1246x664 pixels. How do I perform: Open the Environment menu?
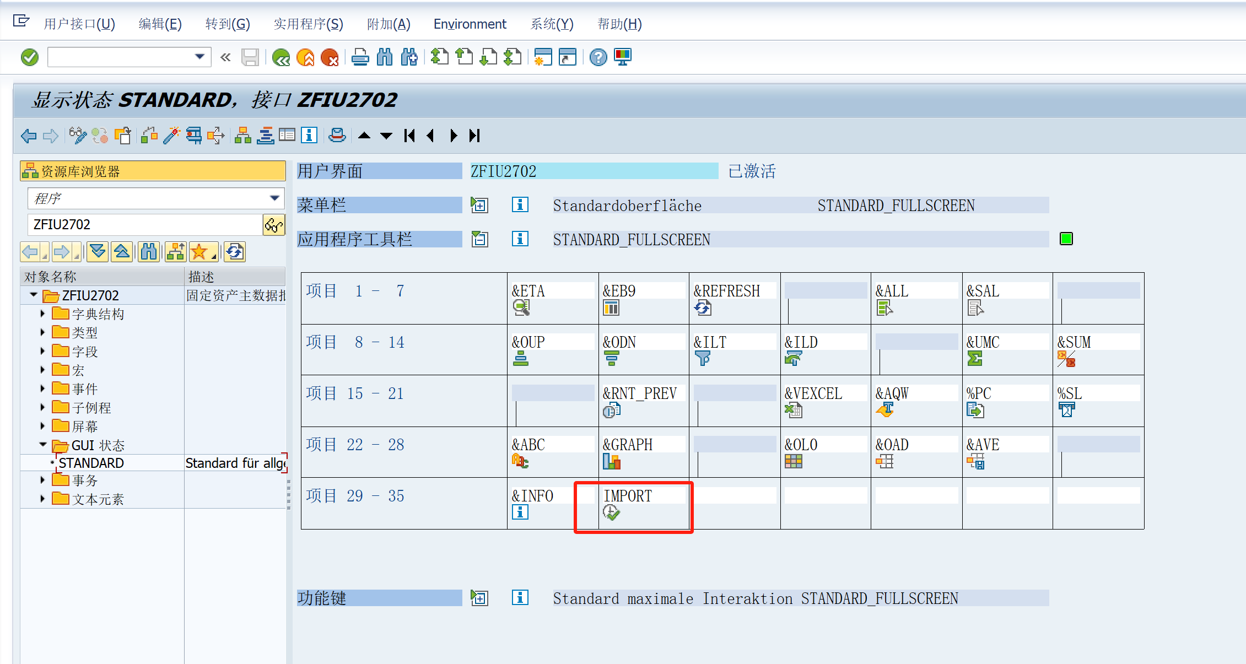470,24
